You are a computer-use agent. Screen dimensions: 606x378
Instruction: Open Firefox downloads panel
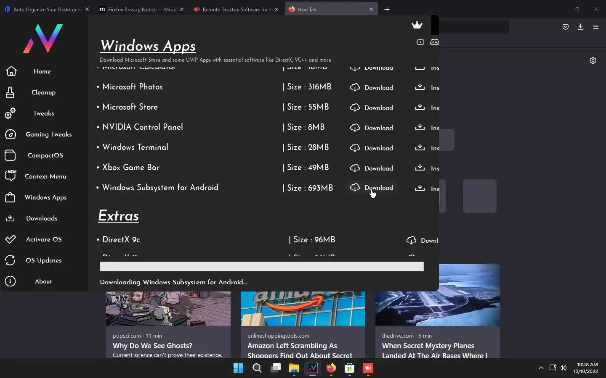click(580, 27)
